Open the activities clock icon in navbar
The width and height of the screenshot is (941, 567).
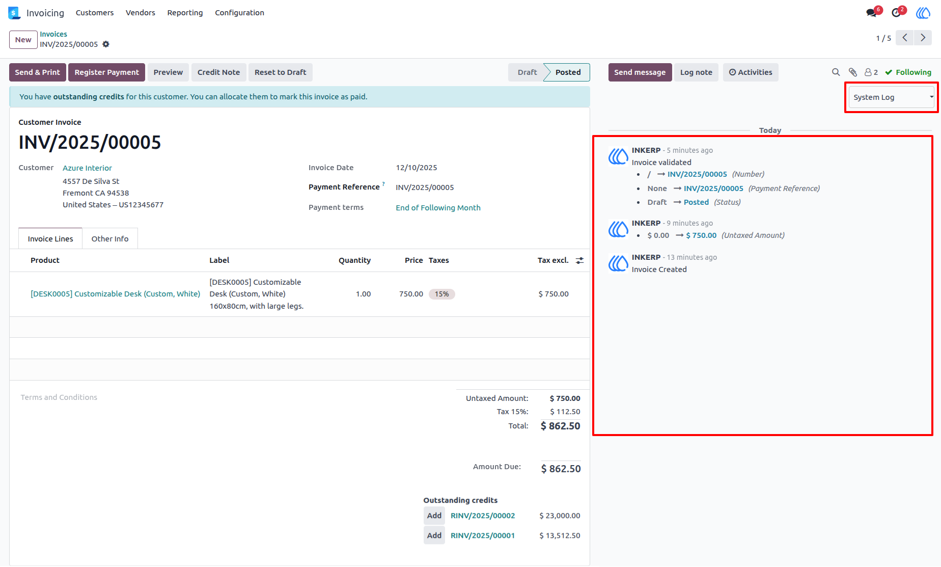[896, 13]
